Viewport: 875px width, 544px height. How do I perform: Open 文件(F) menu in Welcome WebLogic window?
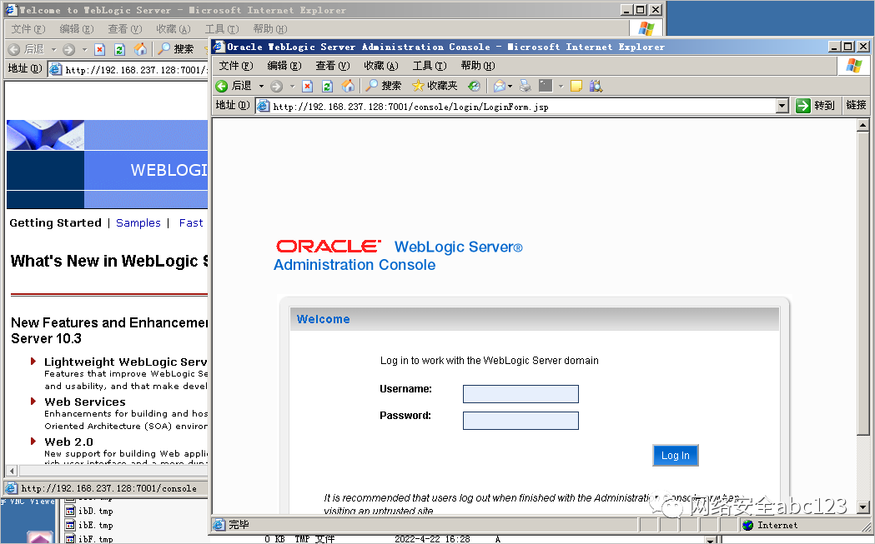(28, 29)
